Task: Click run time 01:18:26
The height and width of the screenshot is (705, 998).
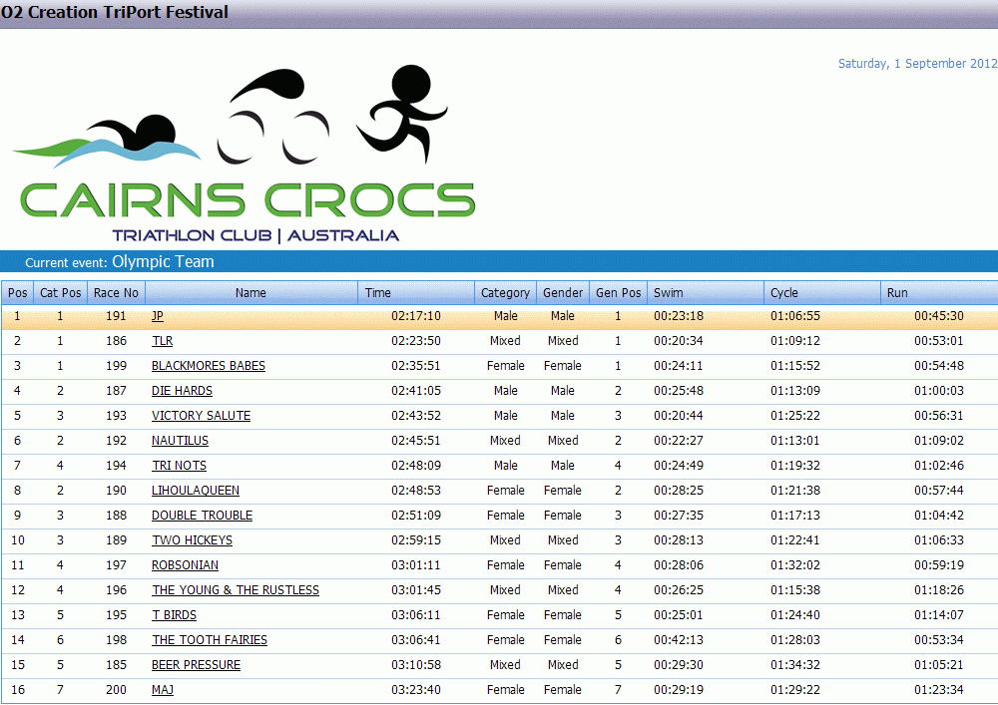Action: pyautogui.click(x=939, y=590)
